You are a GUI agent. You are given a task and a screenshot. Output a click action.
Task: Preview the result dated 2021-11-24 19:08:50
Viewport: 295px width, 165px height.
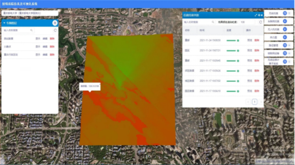pos(249,40)
